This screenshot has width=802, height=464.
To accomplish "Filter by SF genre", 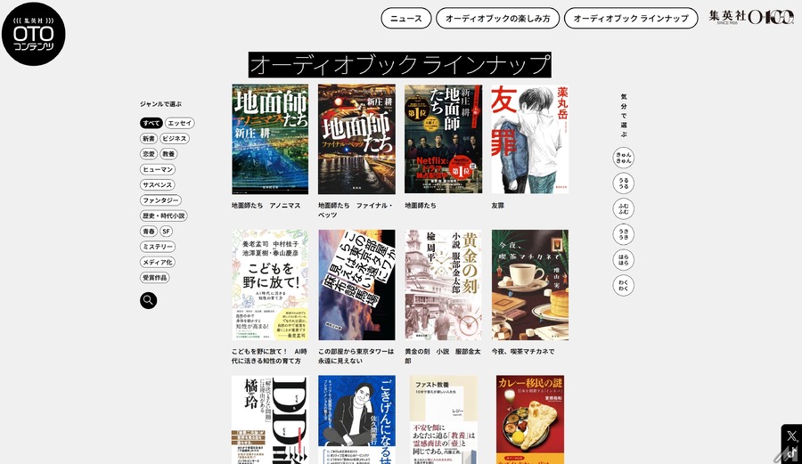I will (x=167, y=232).
